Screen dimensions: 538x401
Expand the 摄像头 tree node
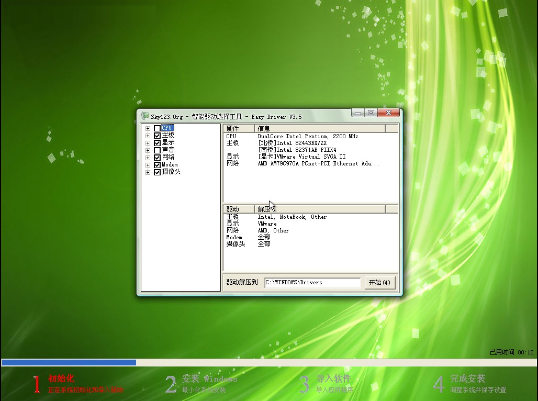tap(148, 172)
